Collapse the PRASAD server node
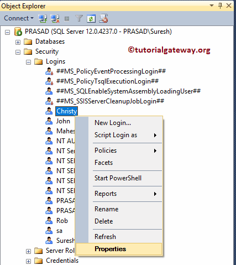 (7, 33)
